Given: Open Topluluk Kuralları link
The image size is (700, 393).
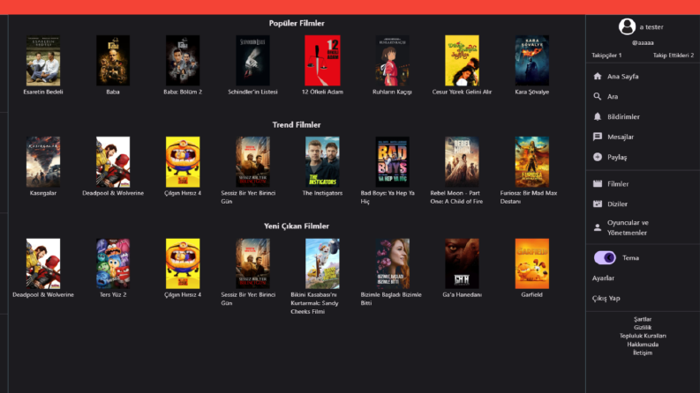Looking at the screenshot, I should [643, 336].
